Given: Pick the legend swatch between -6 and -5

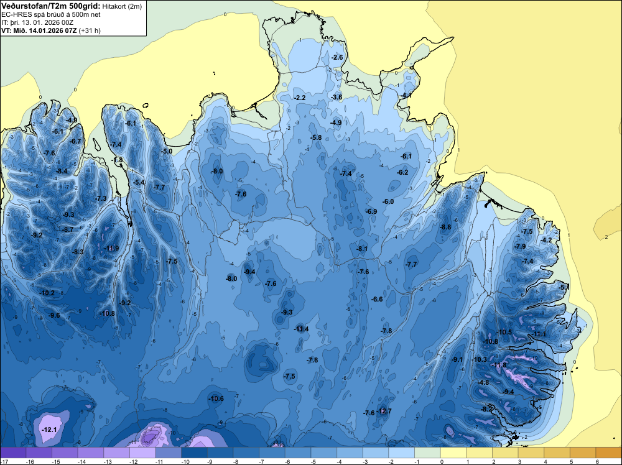Looking at the screenshot, I should click(298, 453).
